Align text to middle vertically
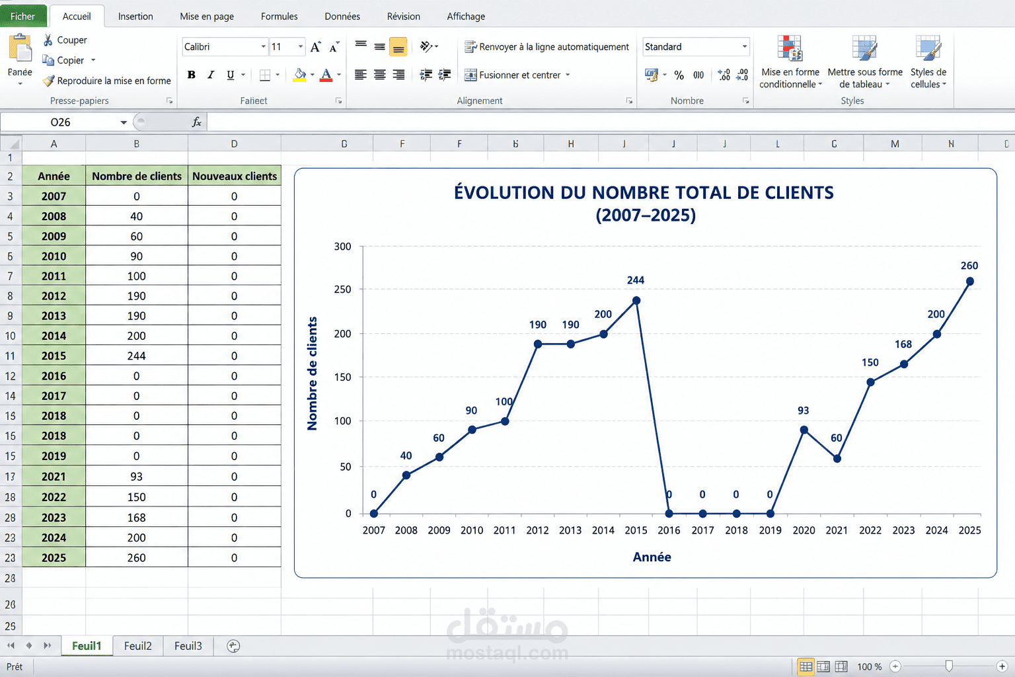The image size is (1015, 677). click(x=379, y=46)
